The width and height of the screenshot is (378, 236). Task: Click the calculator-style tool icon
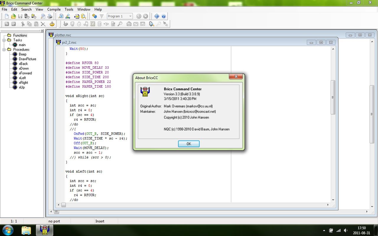point(100,24)
